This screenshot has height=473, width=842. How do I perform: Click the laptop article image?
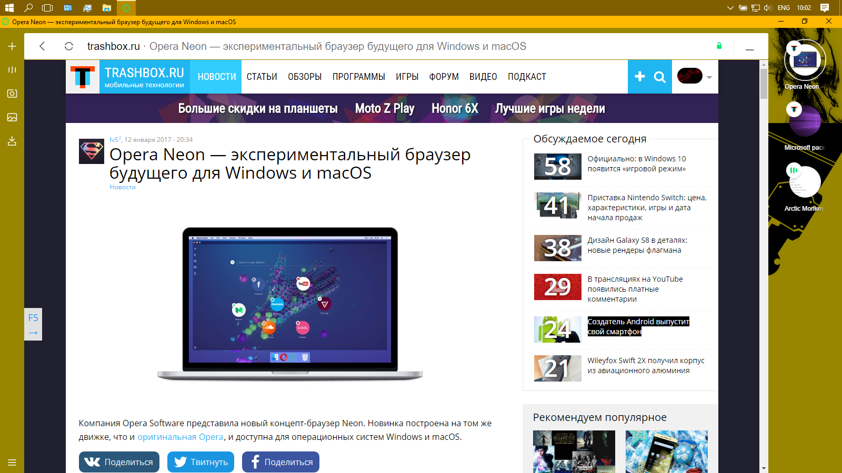pos(290,304)
